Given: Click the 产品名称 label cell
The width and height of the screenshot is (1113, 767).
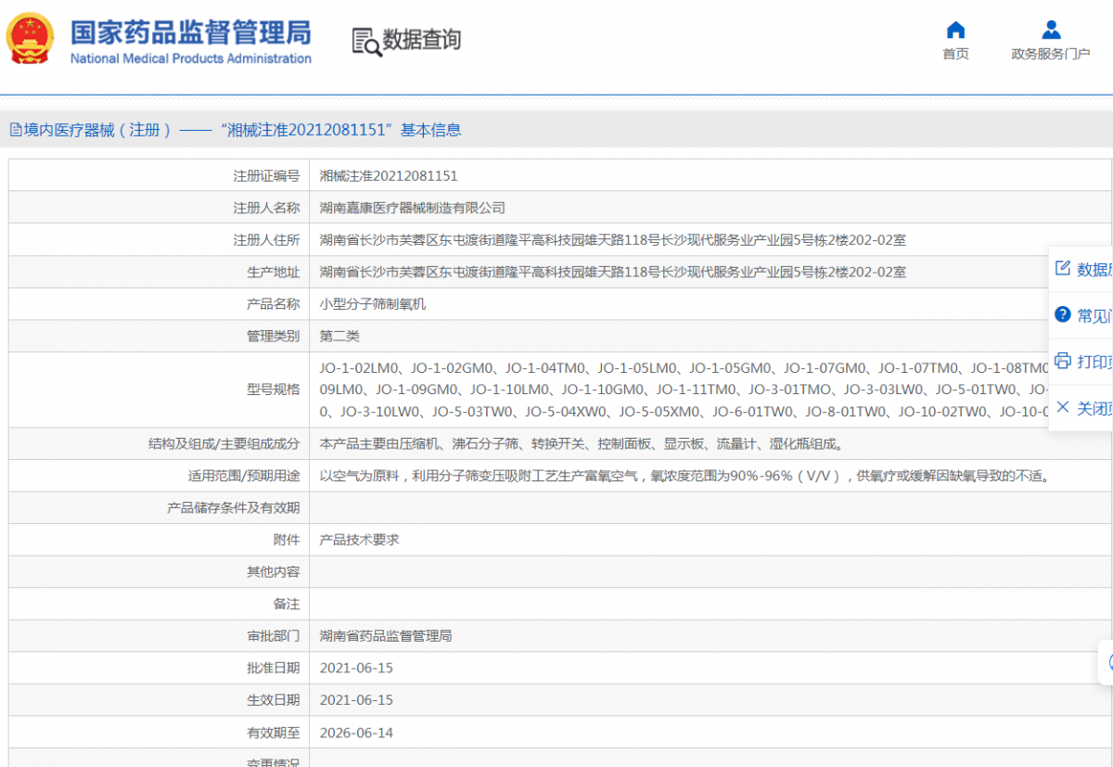Looking at the screenshot, I should (159, 303).
